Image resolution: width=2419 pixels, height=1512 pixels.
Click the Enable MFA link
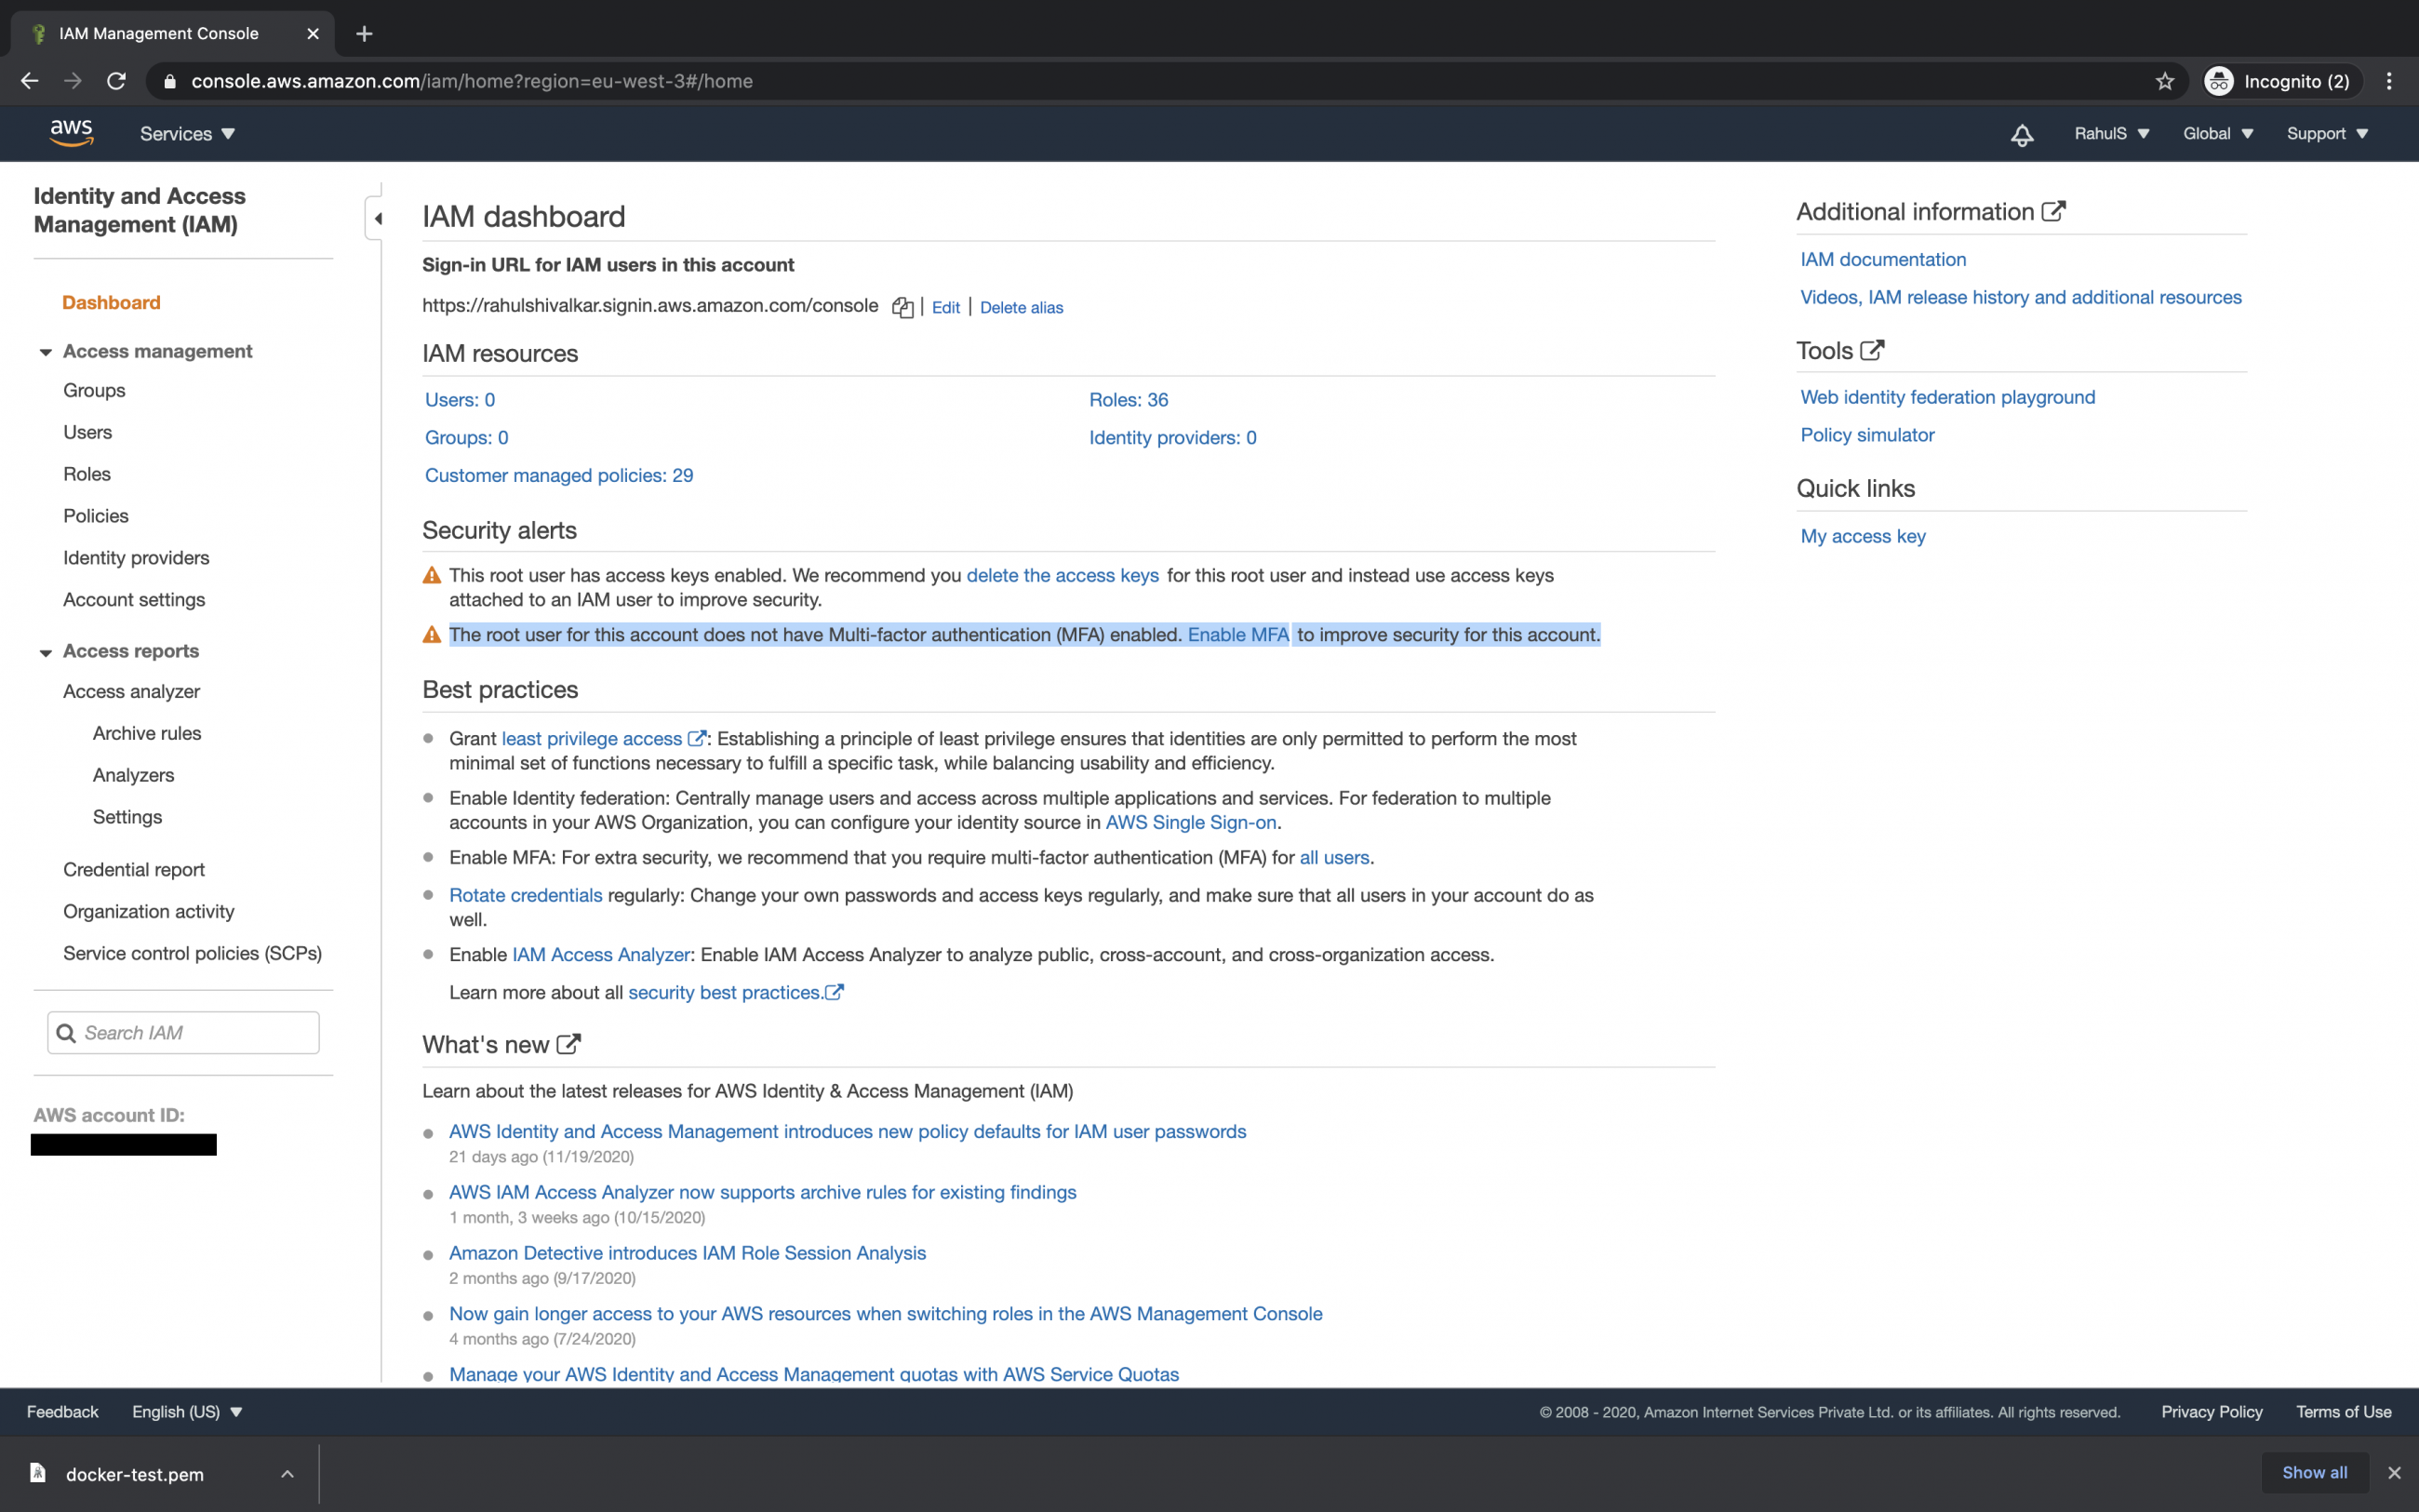pyautogui.click(x=1237, y=634)
